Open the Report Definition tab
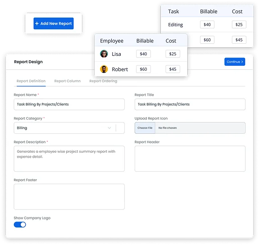The image size is (259, 245). [31, 81]
